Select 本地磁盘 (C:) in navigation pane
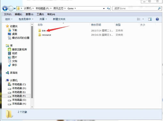The height and width of the screenshot is (121, 163). 17,84
